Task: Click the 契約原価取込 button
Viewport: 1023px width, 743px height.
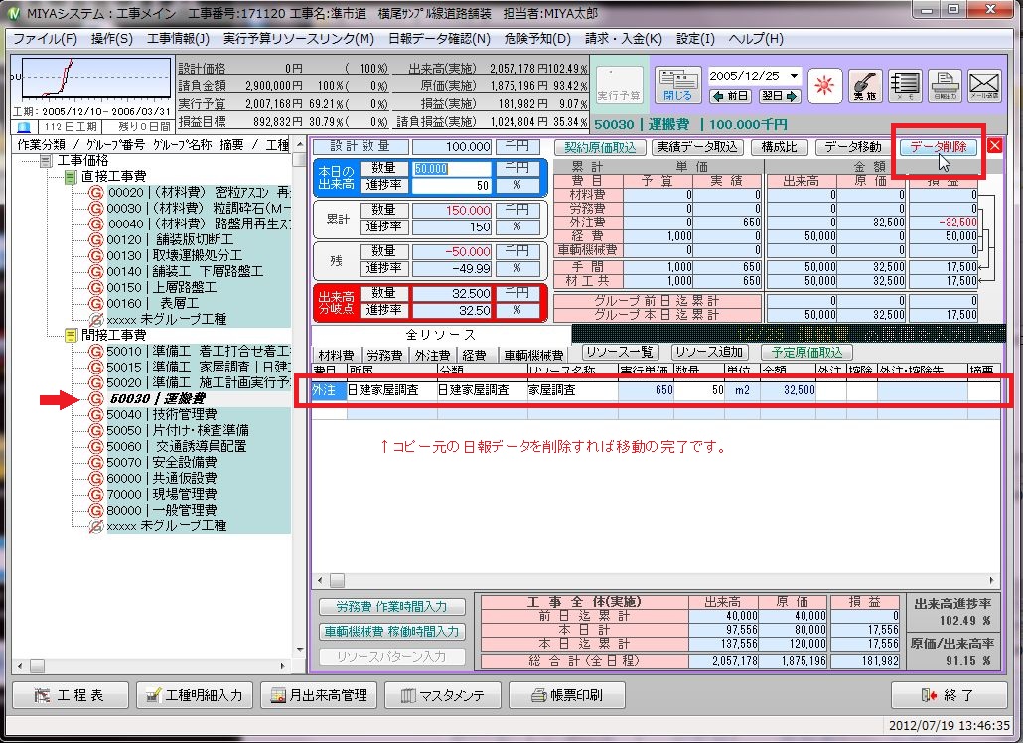Action: (x=600, y=147)
